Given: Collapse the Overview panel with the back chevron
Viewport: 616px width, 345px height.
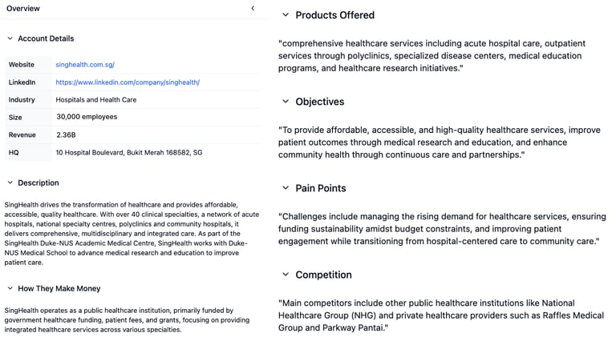Looking at the screenshot, I should [253, 8].
